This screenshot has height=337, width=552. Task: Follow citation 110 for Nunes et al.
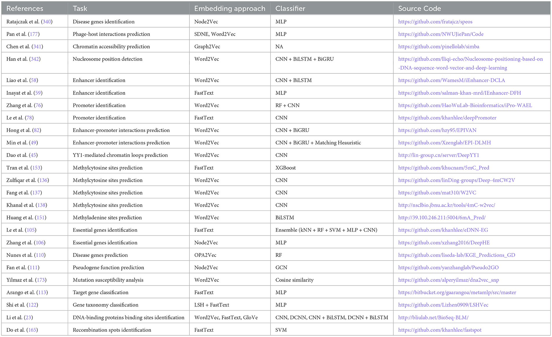(40, 255)
